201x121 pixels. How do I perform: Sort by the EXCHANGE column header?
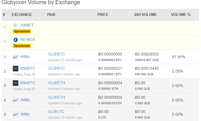click(x=22, y=15)
